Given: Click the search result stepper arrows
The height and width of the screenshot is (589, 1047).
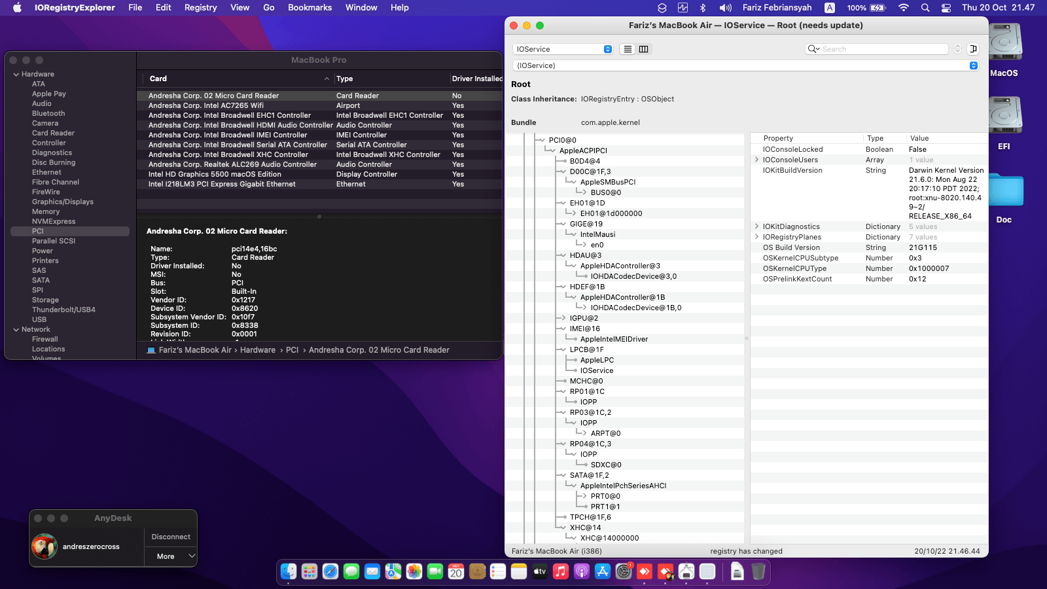Looking at the screenshot, I should (957, 49).
